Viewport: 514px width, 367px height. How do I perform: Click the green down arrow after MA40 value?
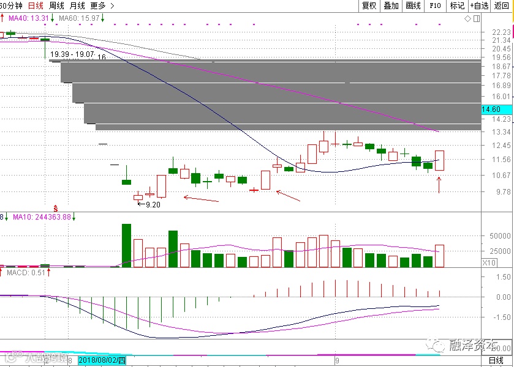pyautogui.click(x=53, y=18)
